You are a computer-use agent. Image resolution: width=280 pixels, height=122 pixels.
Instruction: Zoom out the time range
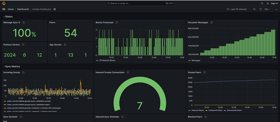(254, 9)
